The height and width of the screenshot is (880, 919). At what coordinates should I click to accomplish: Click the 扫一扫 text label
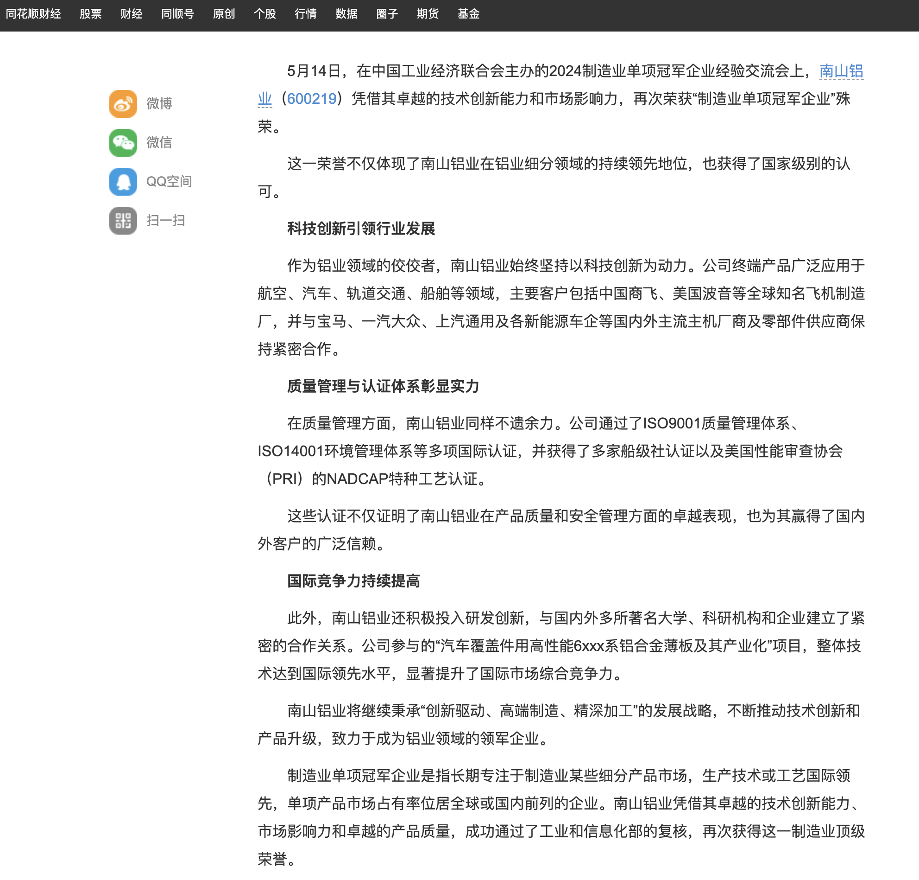(165, 221)
